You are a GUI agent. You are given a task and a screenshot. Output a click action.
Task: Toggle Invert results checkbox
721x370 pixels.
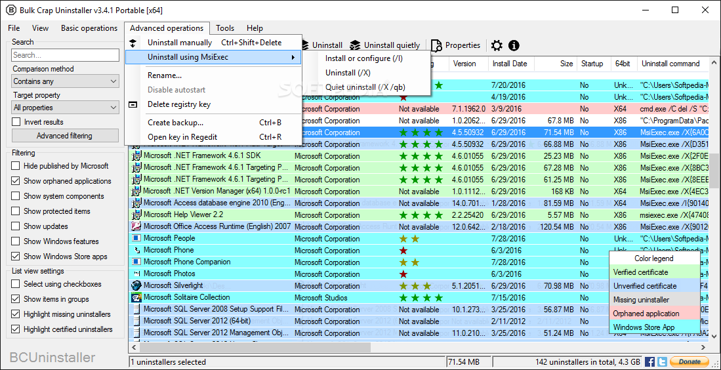click(x=16, y=122)
